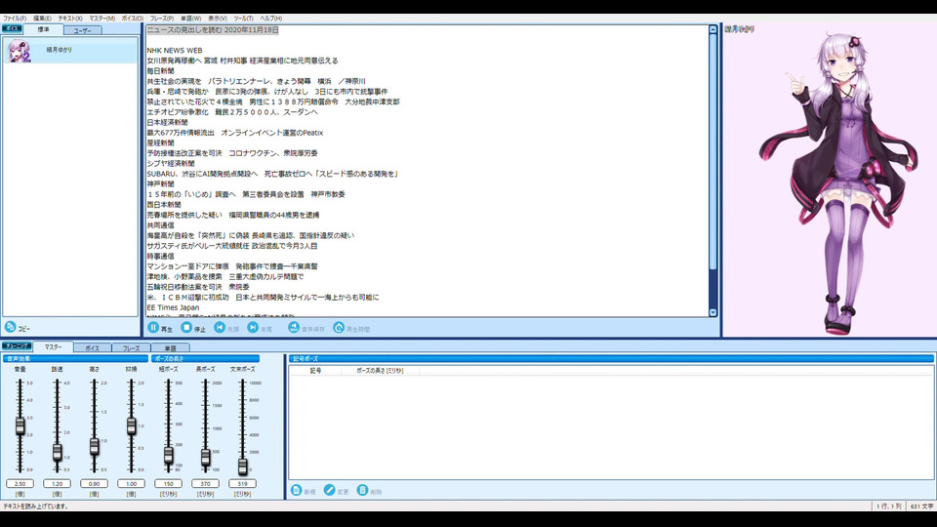Viewport: 937px width, 527px height.
Task: Click the '毎日新聞' line in editor
Action: (161, 71)
